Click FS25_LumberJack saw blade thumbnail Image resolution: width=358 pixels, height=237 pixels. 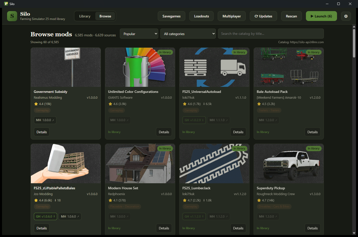[214, 164]
